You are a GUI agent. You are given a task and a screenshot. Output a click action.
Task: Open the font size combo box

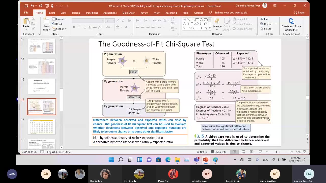click(x=110, y=21)
